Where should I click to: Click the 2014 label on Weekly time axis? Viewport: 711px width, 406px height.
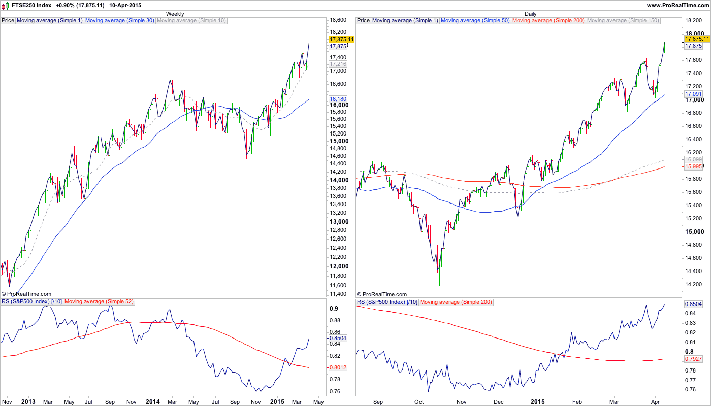pyautogui.click(x=153, y=402)
